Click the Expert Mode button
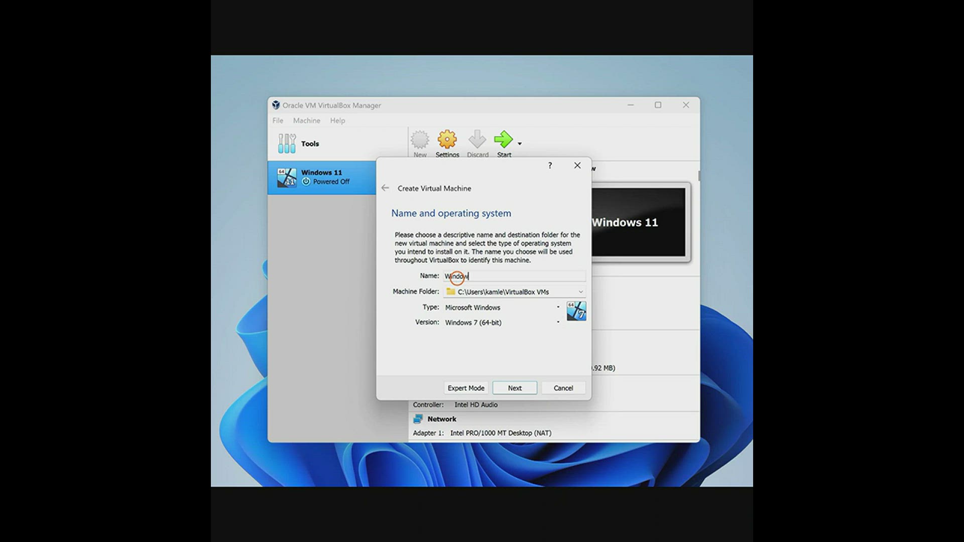This screenshot has height=542, width=964. pos(466,388)
